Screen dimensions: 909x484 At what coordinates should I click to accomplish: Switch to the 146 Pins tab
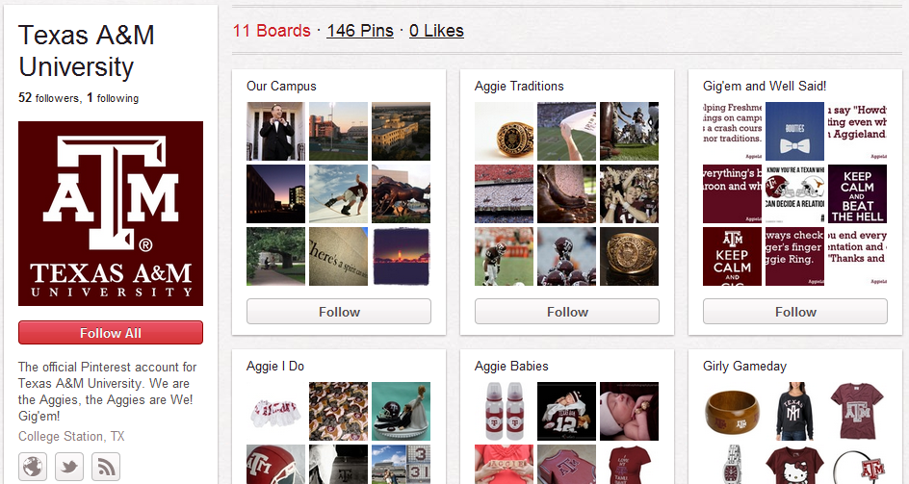tap(360, 31)
